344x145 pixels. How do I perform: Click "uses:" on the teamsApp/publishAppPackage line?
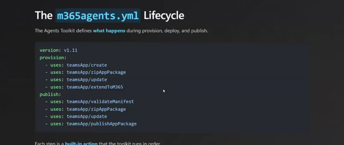pyautogui.click(x=57, y=124)
